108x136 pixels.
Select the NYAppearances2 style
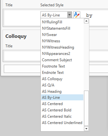click(x=62, y=54)
